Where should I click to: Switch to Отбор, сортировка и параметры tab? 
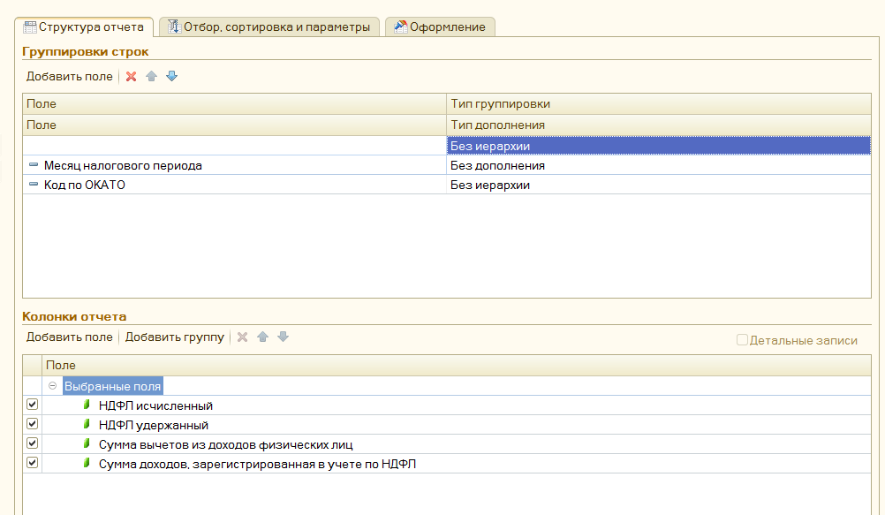pos(269,27)
